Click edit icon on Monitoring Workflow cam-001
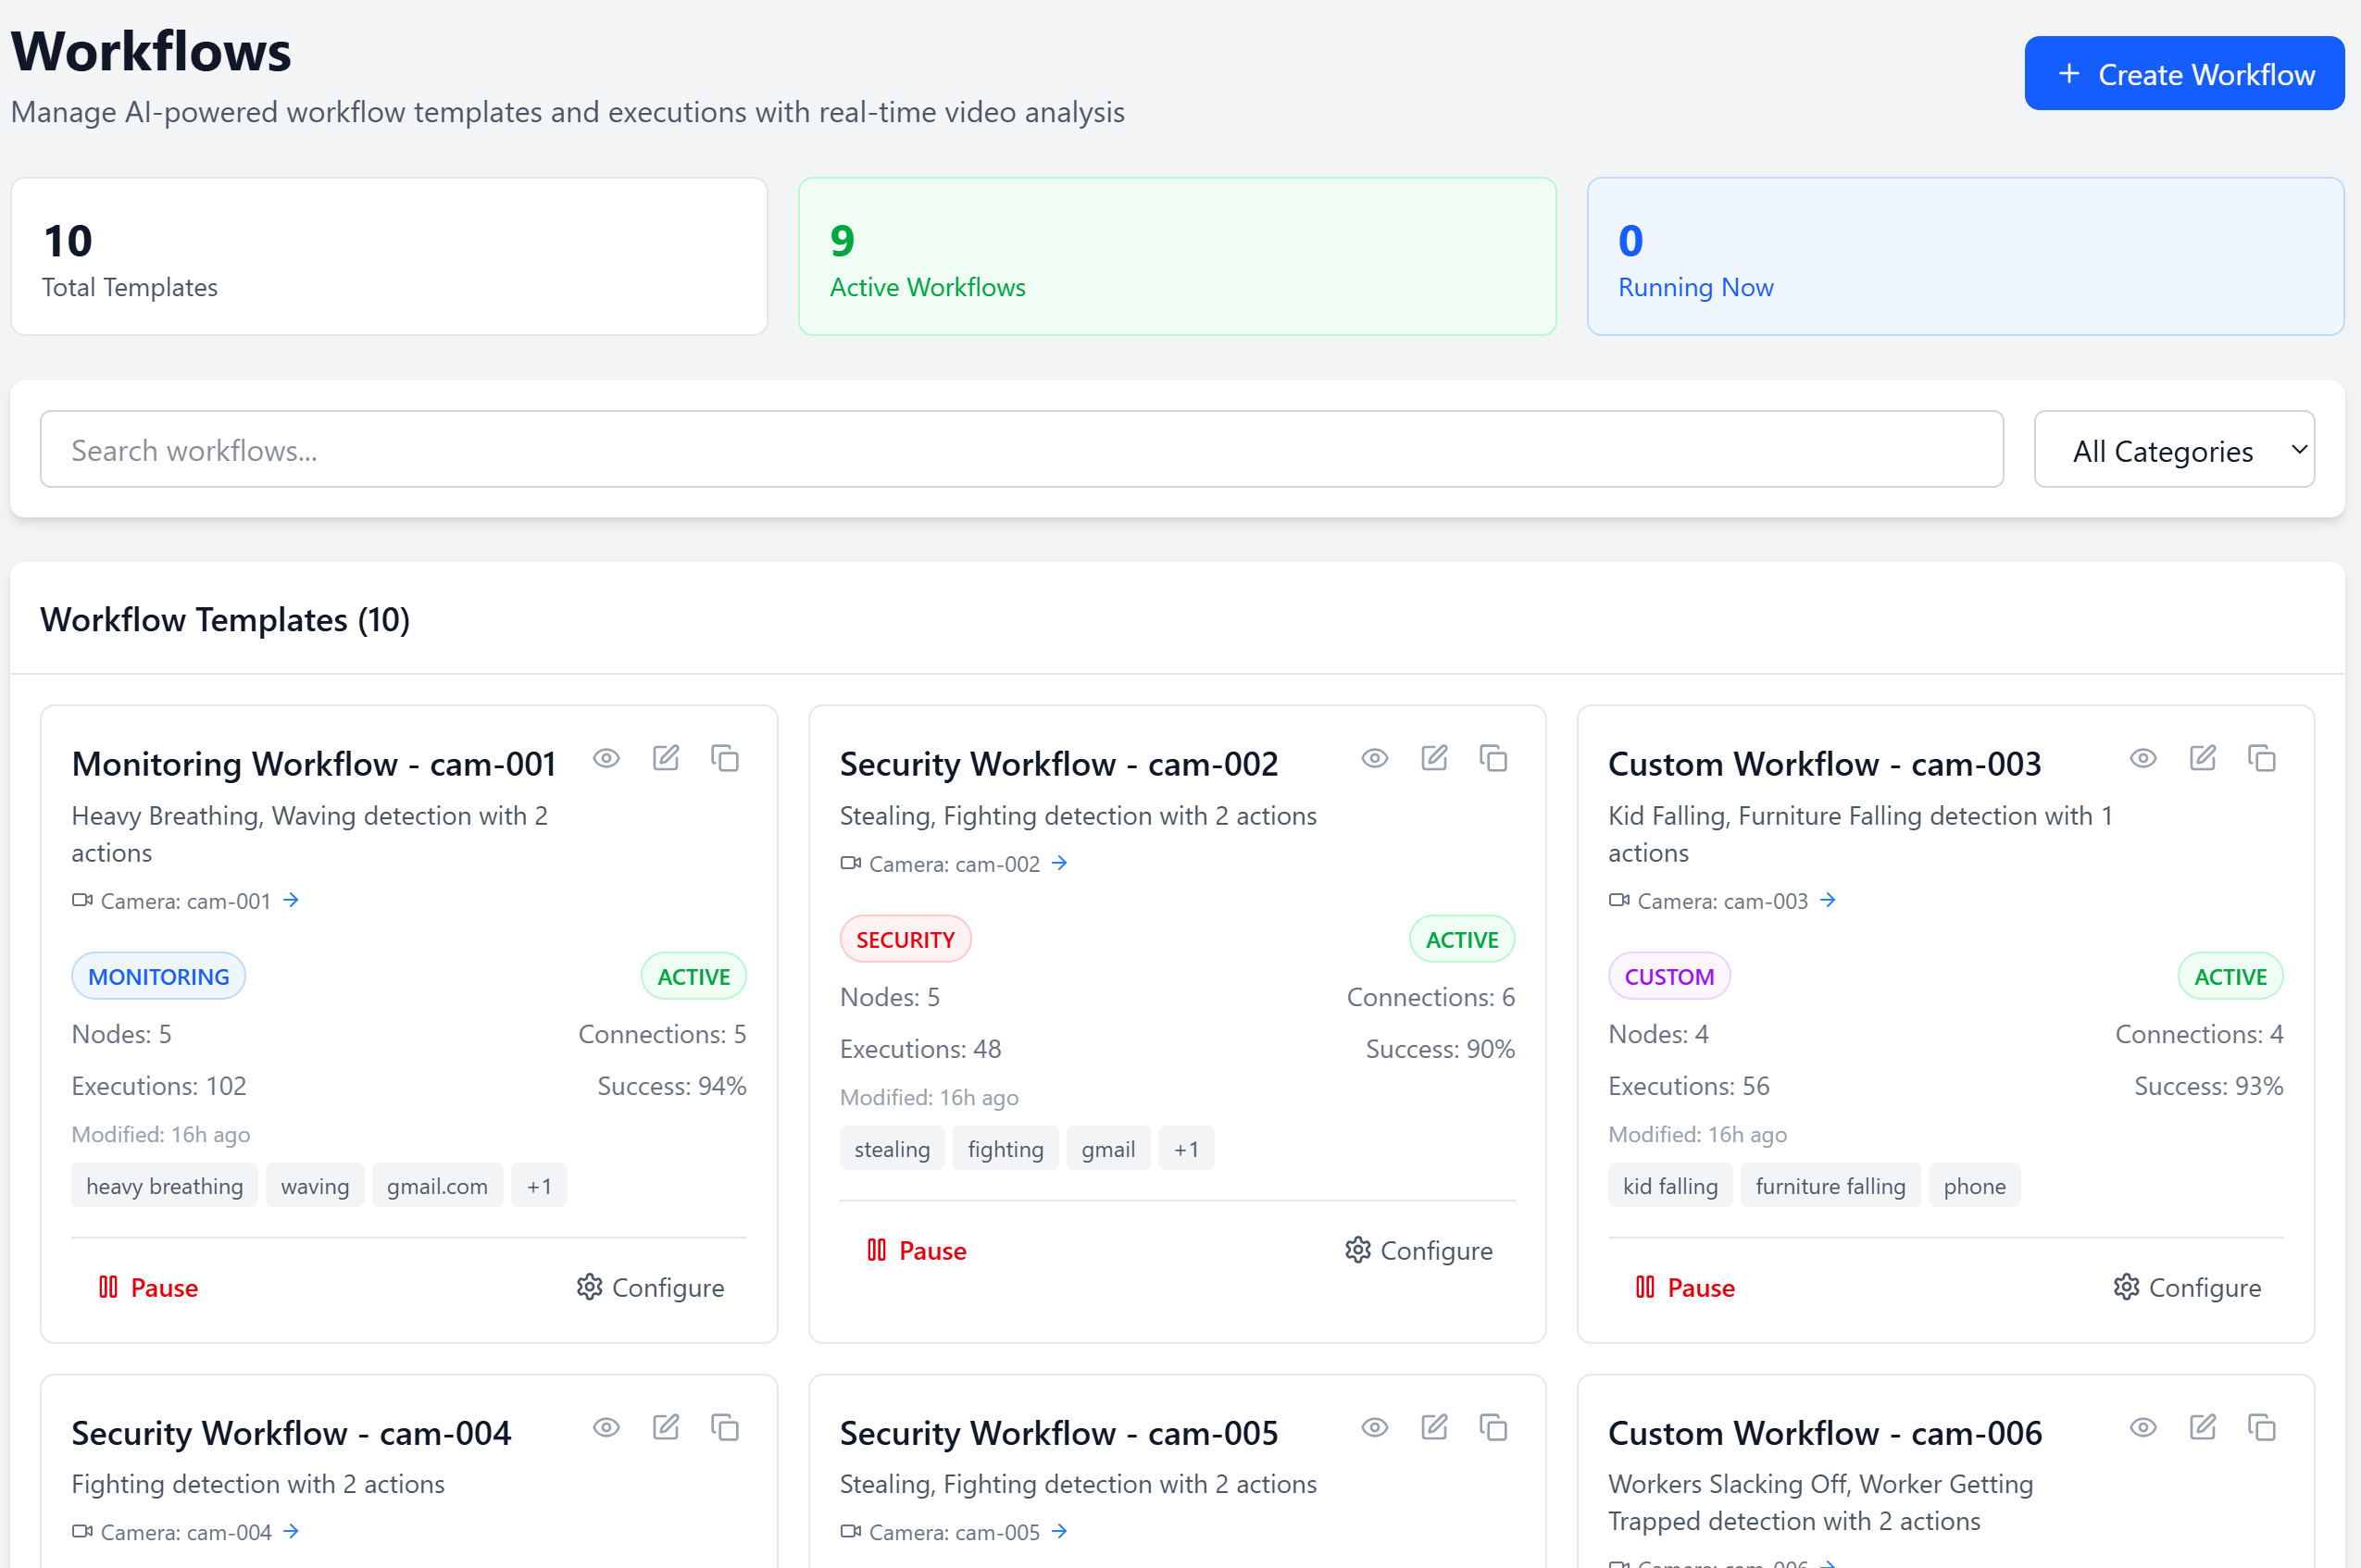The image size is (2361, 1568). click(666, 758)
